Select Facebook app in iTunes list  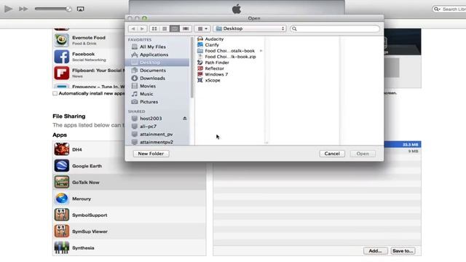coord(89,57)
